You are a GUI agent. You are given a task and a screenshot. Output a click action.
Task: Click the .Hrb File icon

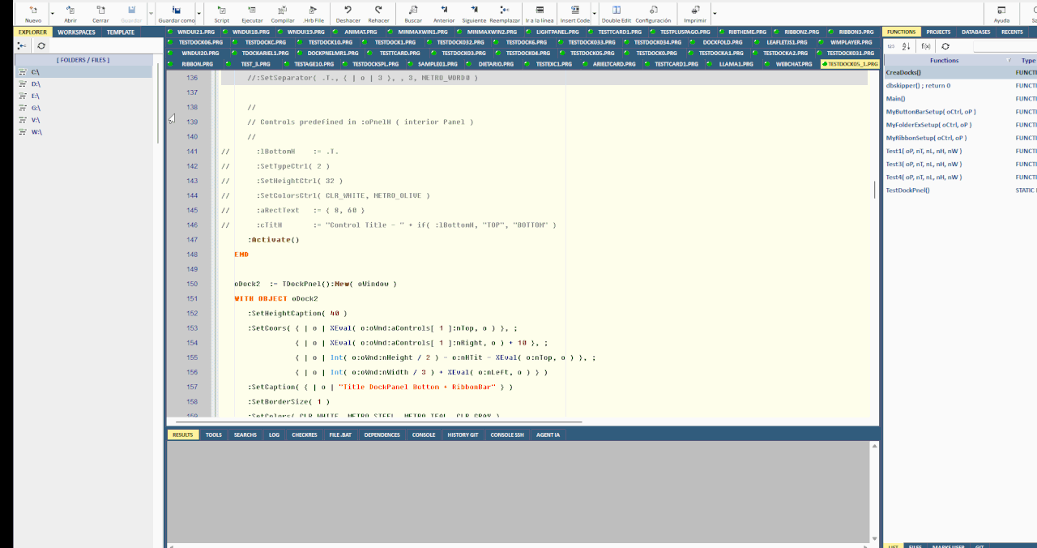click(314, 11)
